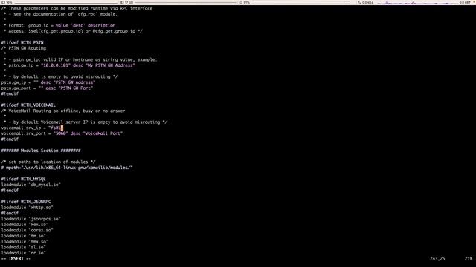Click the '5060' port value

pyautogui.click(x=61, y=133)
